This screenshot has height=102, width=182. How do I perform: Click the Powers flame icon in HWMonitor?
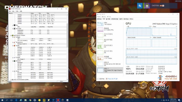pyautogui.click(x=14, y=46)
